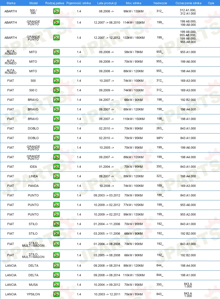Click the Marka column header
Viewport: 220px width, 299px height.
[11, 3]
